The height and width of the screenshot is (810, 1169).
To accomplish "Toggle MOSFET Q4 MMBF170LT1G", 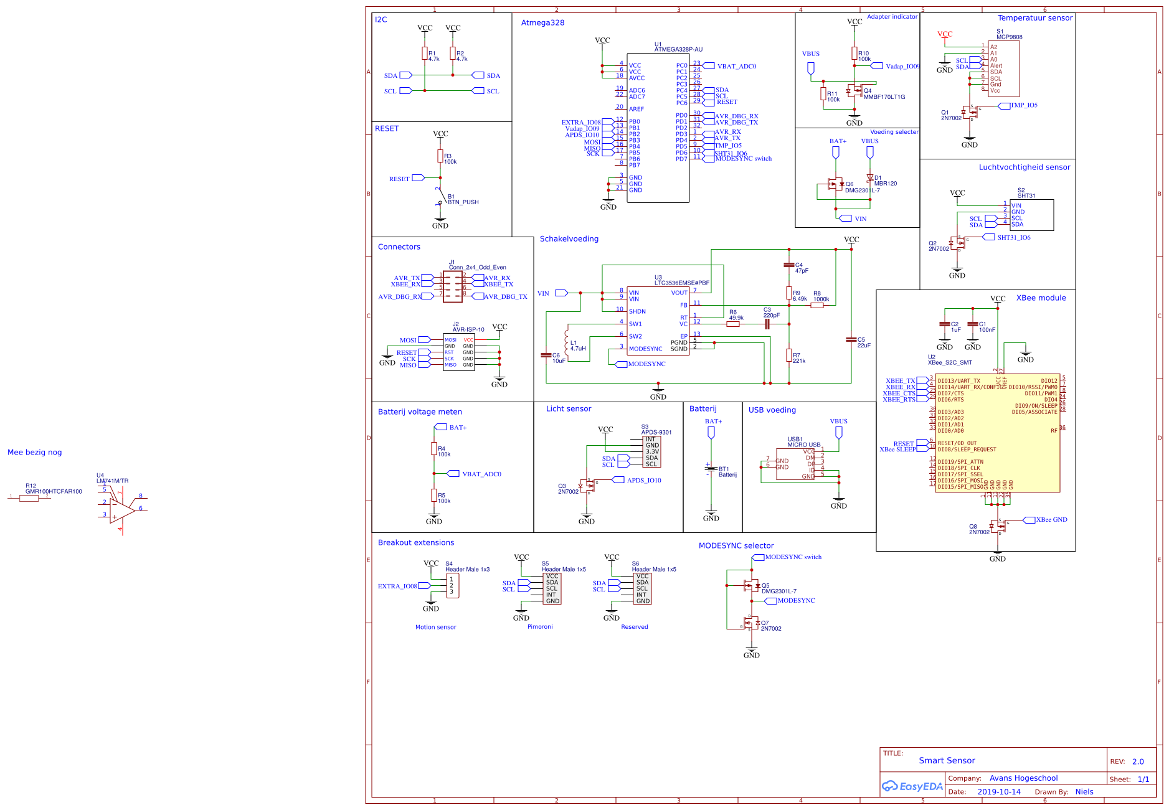I will tap(858, 92).
